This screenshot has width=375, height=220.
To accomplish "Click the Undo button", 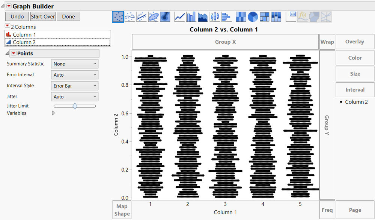I will point(17,16).
